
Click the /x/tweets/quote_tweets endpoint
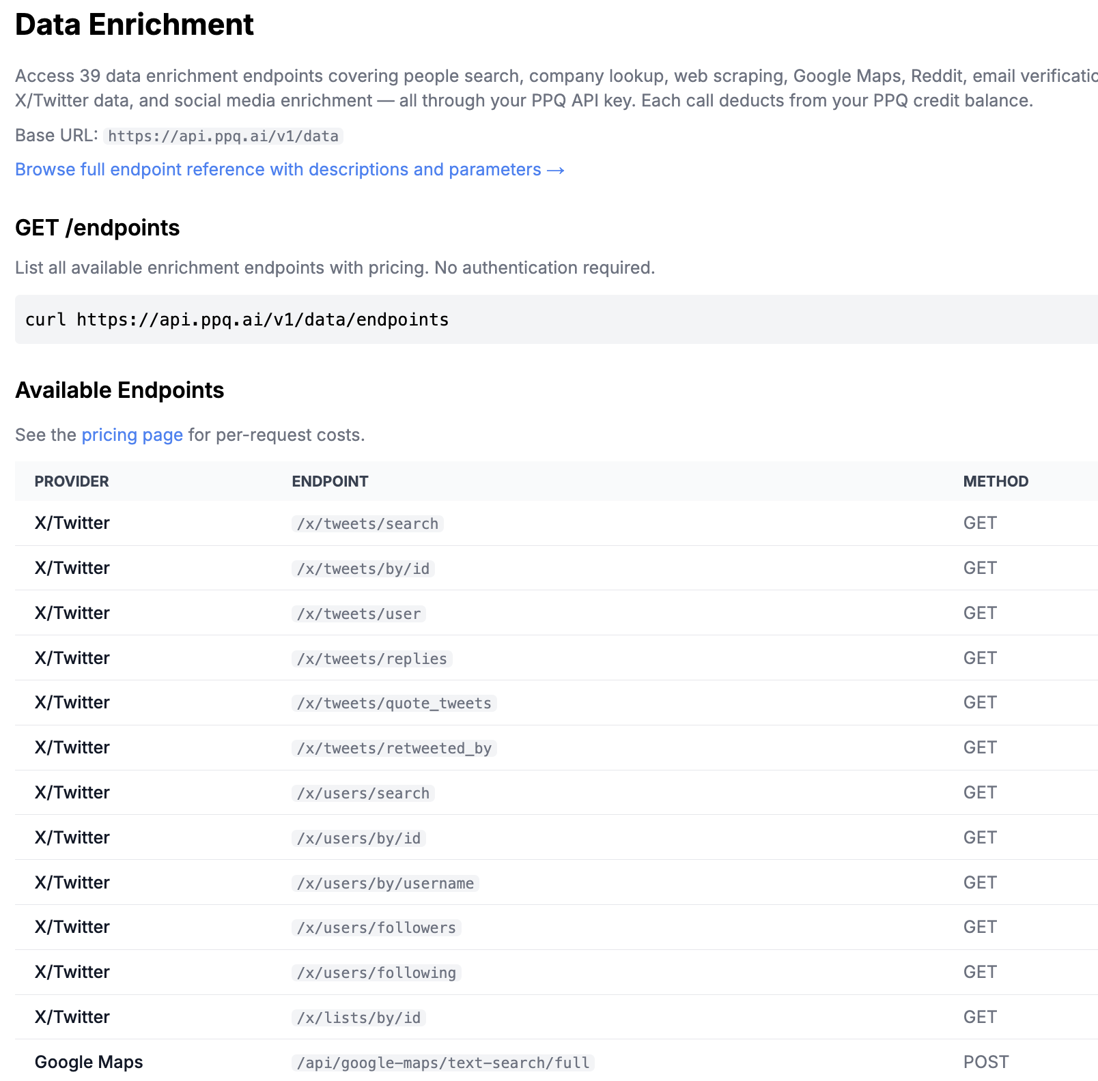coord(394,703)
